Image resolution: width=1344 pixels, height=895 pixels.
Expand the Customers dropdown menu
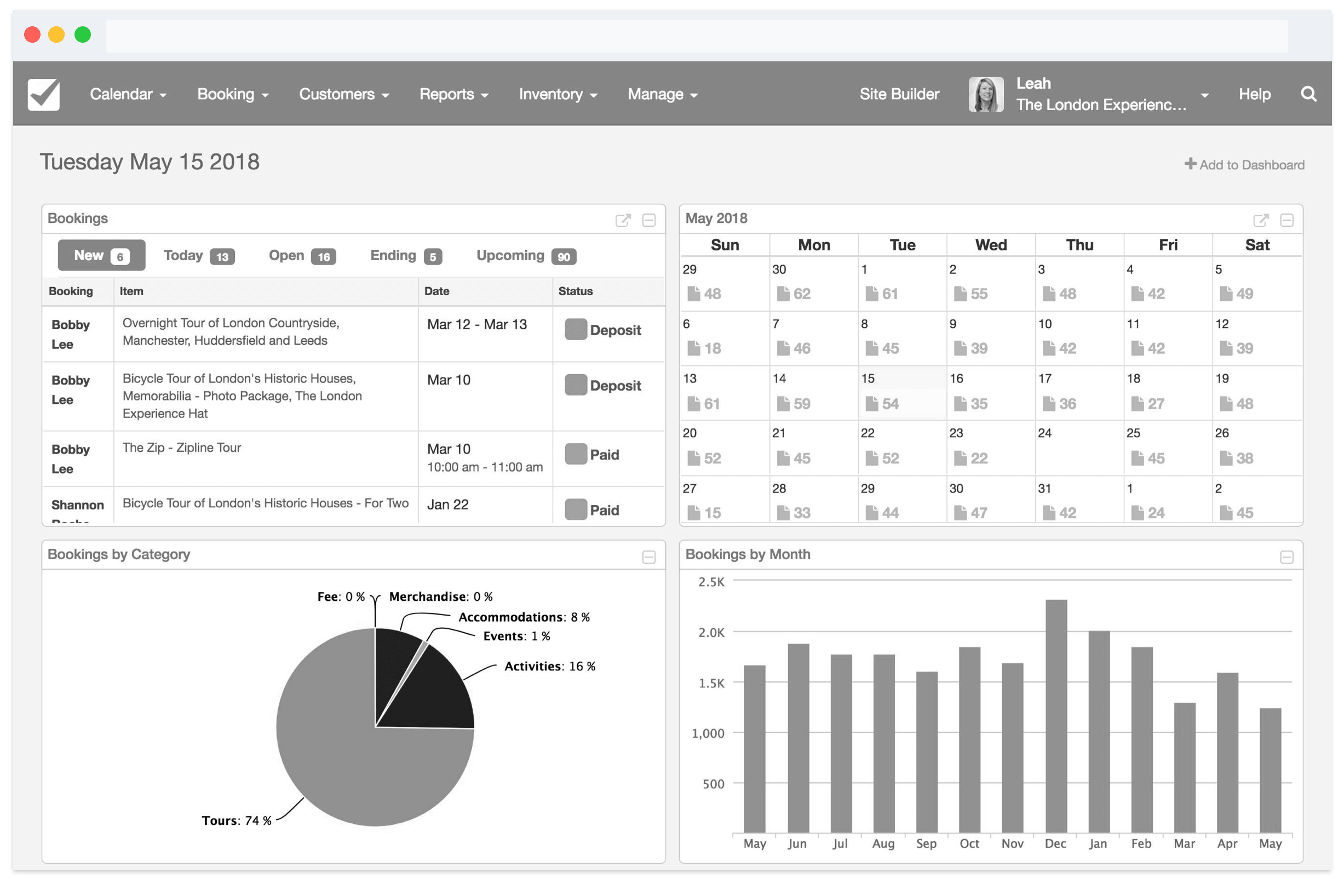pos(343,94)
